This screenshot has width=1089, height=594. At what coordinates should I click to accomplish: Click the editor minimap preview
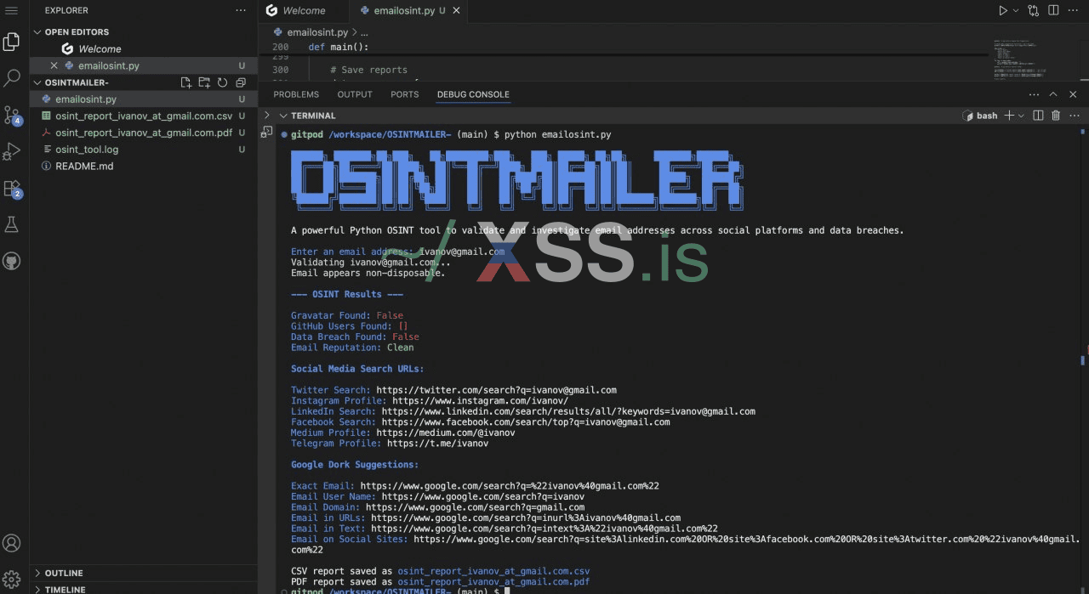point(1021,59)
